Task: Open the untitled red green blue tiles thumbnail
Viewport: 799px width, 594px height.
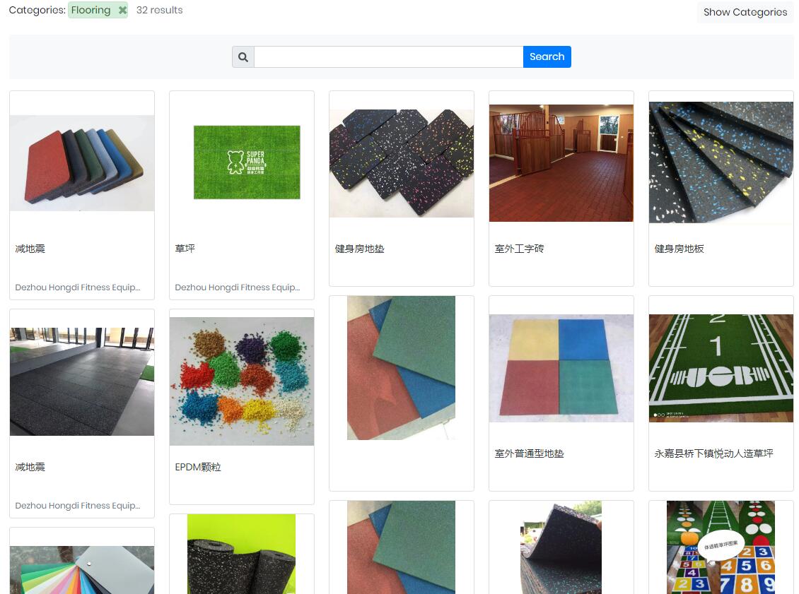Action: click(401, 368)
